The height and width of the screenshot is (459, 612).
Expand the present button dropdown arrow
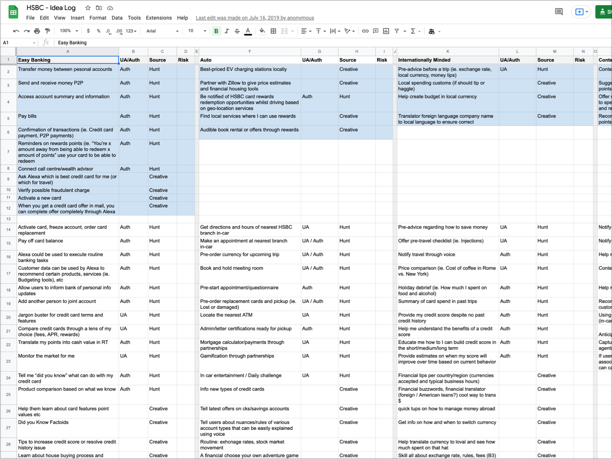point(587,12)
